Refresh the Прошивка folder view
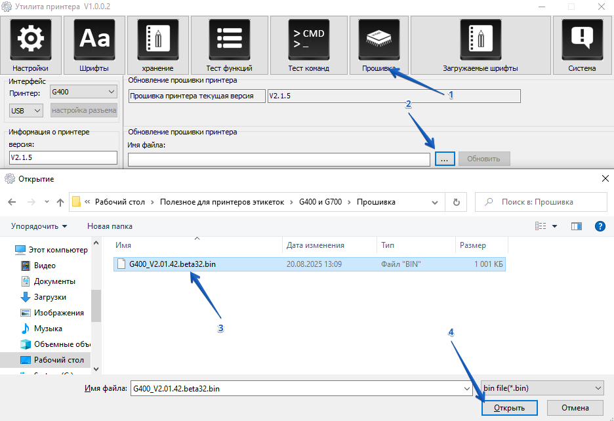The image size is (614, 421). tap(456, 202)
